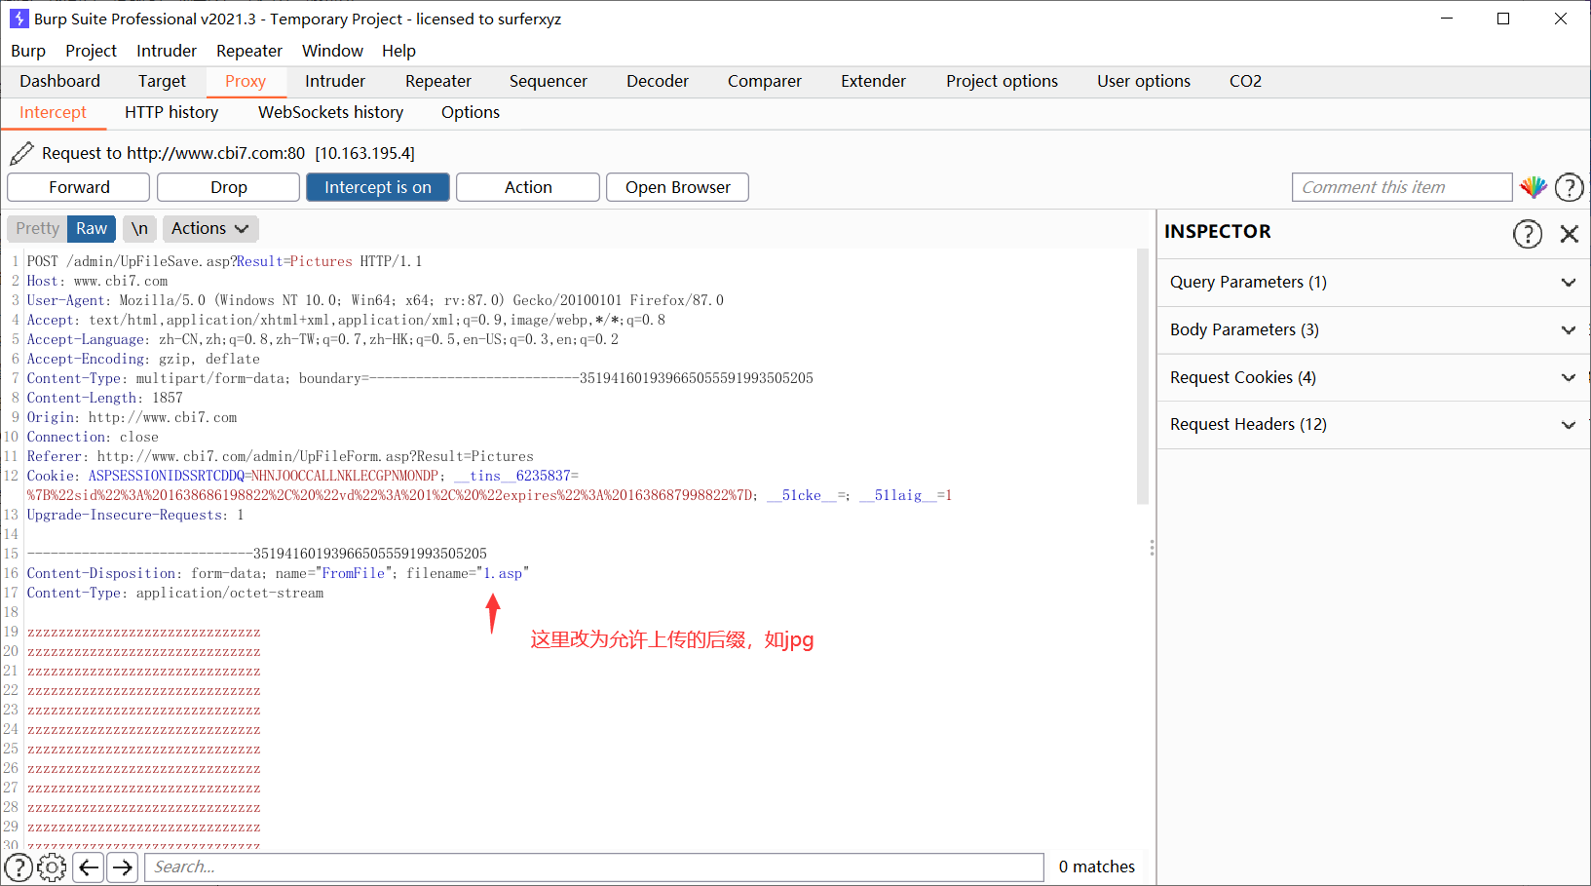Switch to Sequencer tab
Viewport: 1591px width, 886px height.
point(549,81)
